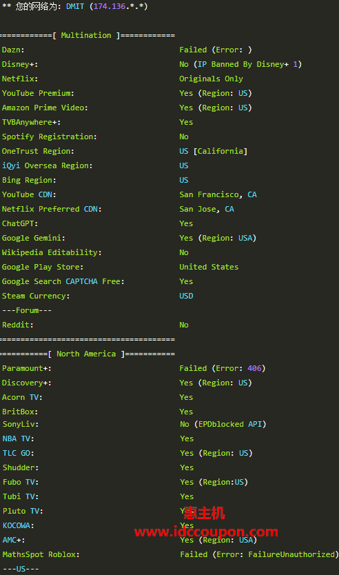Click the SonyLiv EPDblocked API result

pos(223,424)
